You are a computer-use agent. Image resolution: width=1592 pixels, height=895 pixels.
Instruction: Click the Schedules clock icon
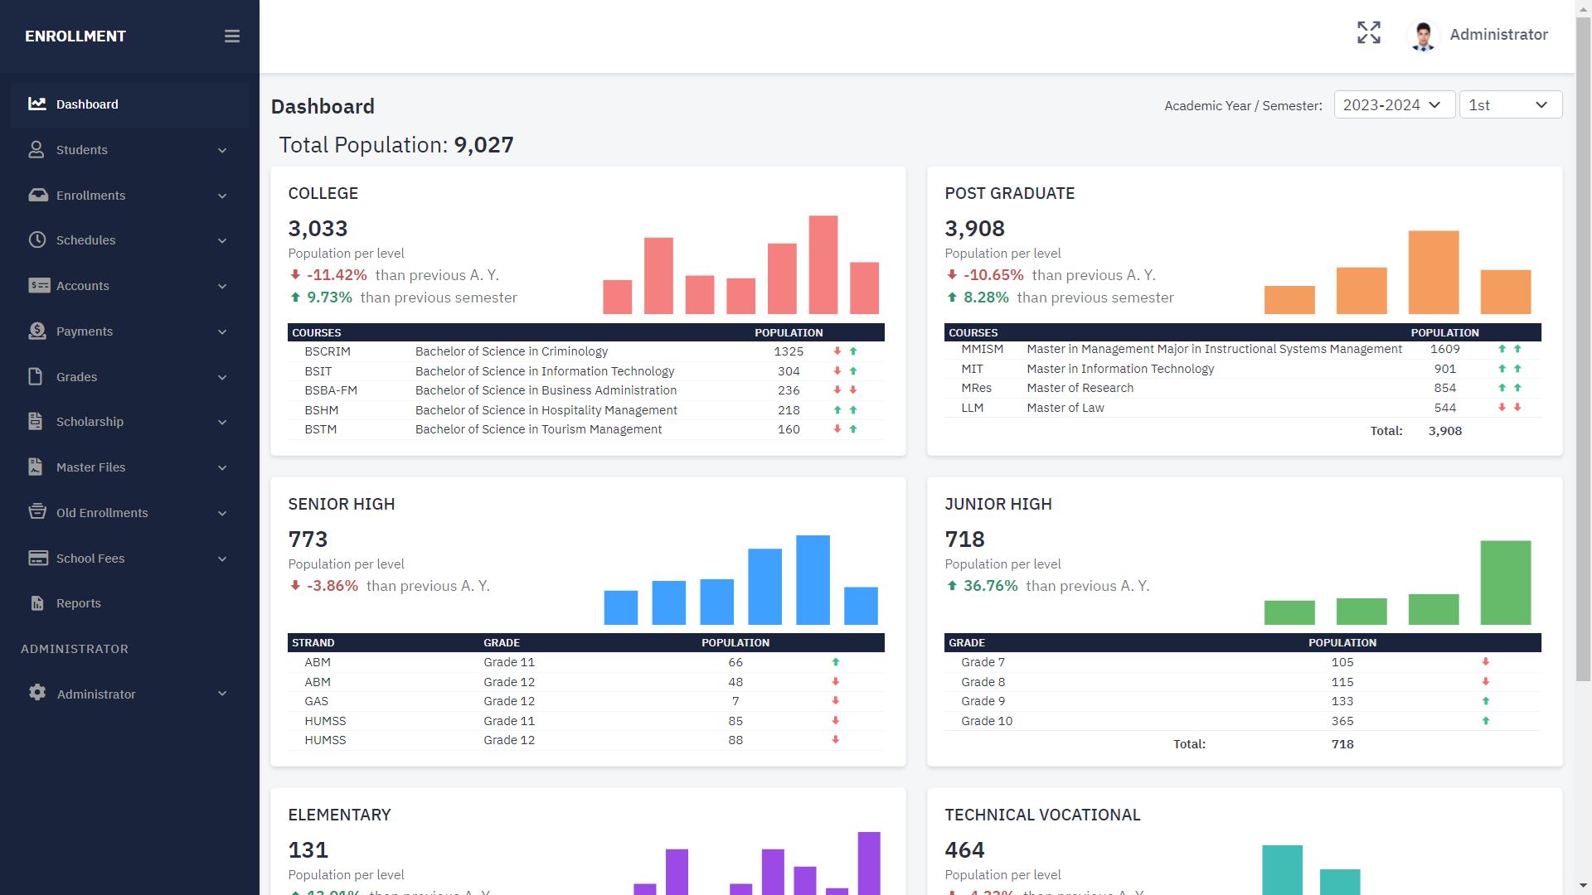coord(37,240)
